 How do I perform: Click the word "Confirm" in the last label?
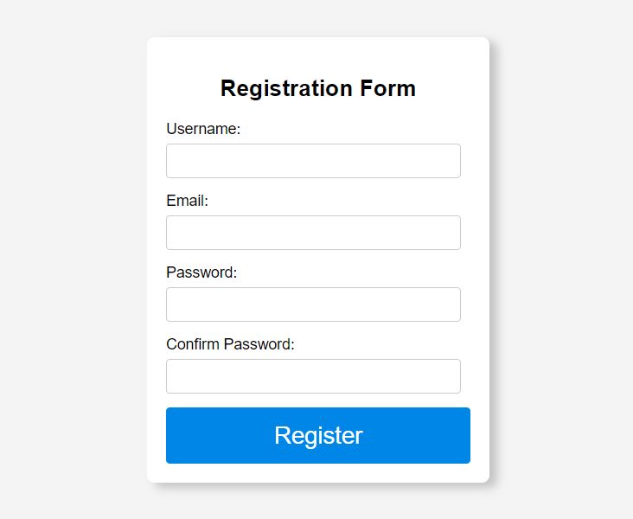193,344
